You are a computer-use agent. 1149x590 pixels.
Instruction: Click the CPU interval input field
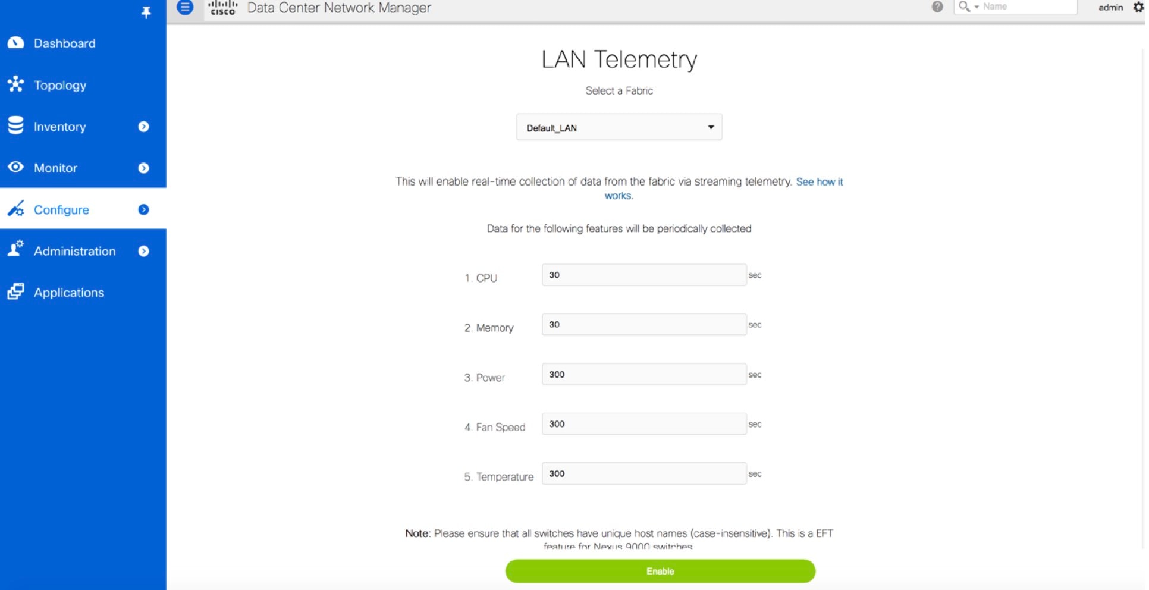pos(644,275)
